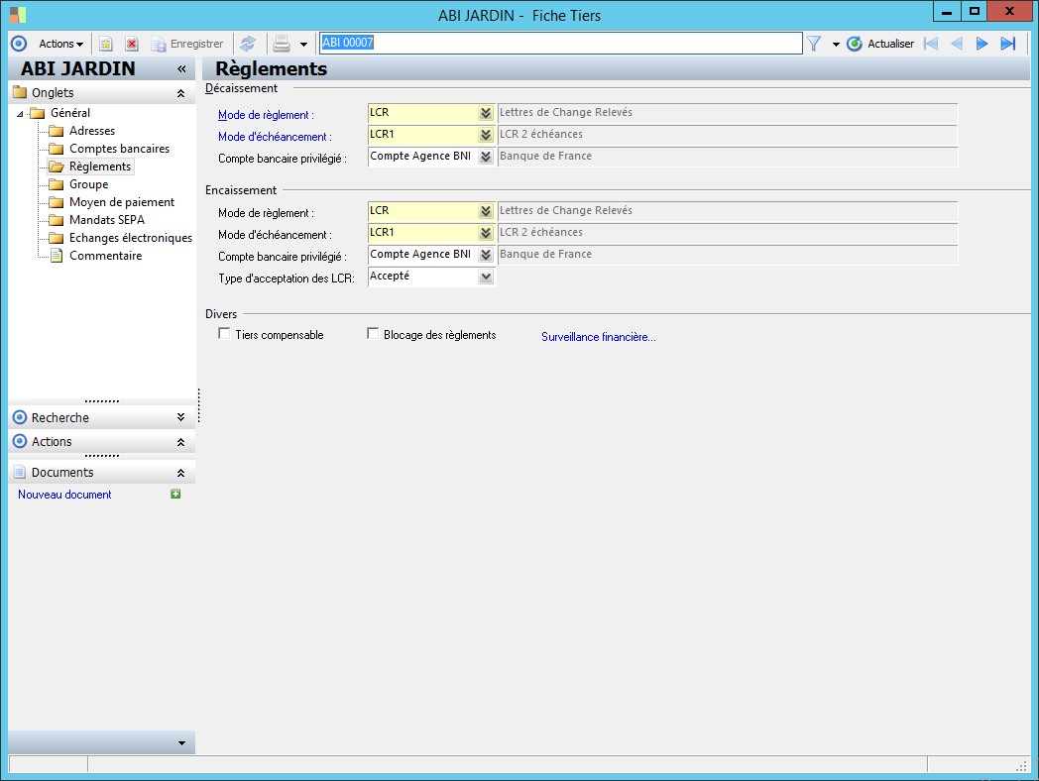Viewport: 1039px width, 781px height.
Task: Click the filter funnel icon
Action: click(814, 44)
